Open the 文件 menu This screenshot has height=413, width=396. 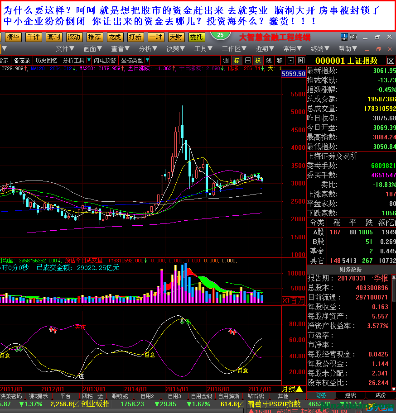(x=65, y=49)
